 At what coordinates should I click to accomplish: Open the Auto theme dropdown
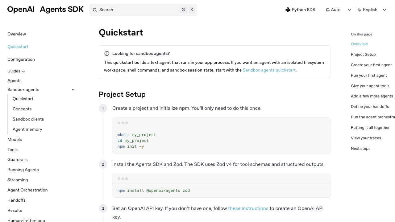coord(339,10)
